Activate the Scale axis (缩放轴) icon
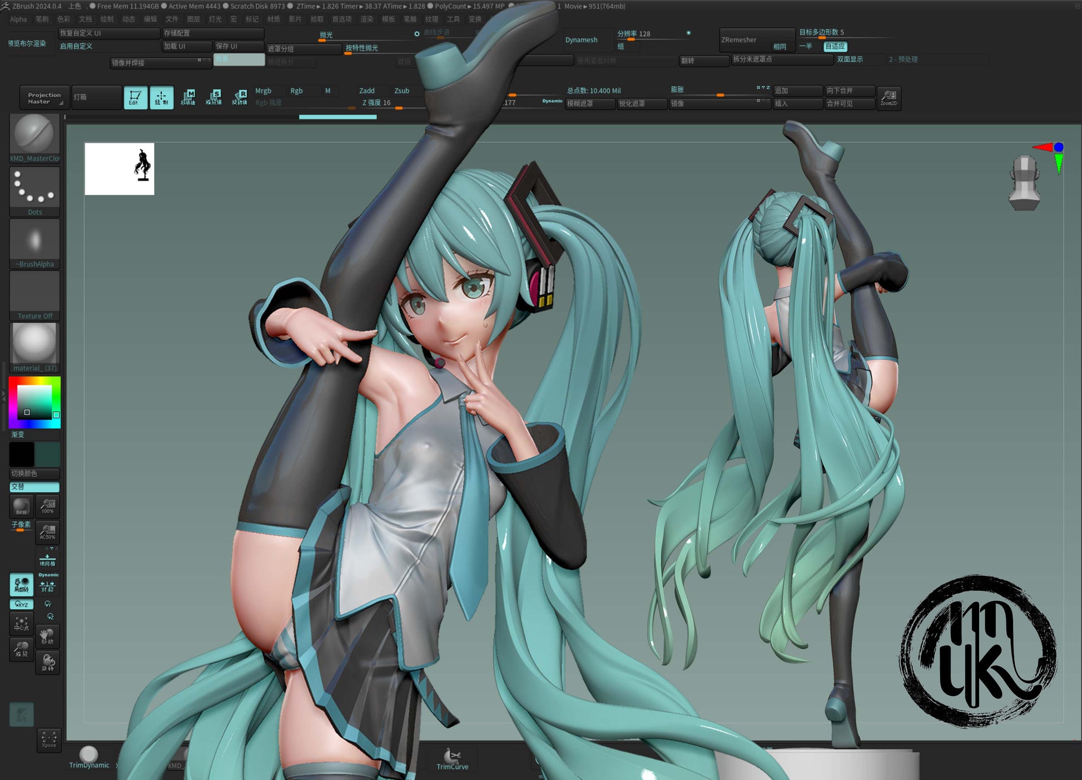1082x780 pixels. [x=215, y=97]
